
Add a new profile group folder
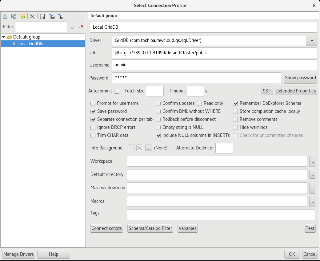22,16
